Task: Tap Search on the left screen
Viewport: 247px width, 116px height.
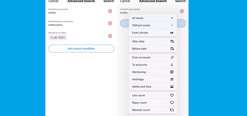Action: (109, 1)
